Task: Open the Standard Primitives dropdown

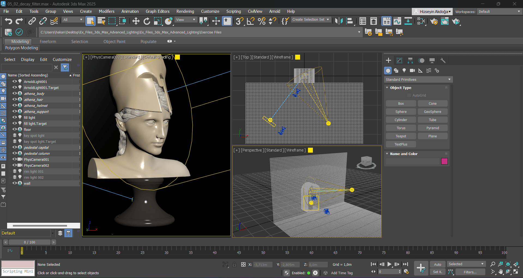Action: pos(418,79)
